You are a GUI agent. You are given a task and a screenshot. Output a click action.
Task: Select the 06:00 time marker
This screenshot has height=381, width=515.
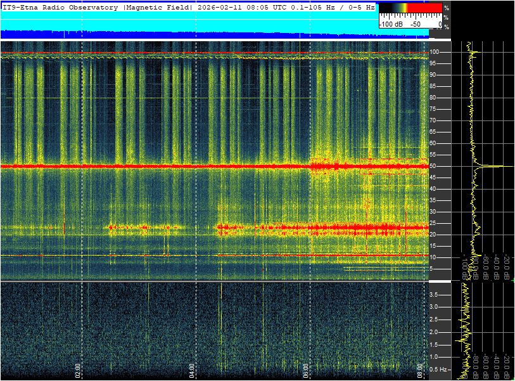305,370
